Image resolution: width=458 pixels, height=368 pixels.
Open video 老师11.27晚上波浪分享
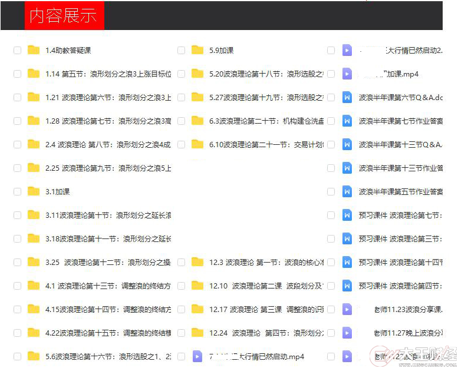(408, 333)
